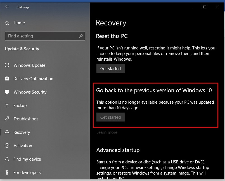Select the Troubleshoot wrench icon
The image size is (225, 181).
[8, 119]
